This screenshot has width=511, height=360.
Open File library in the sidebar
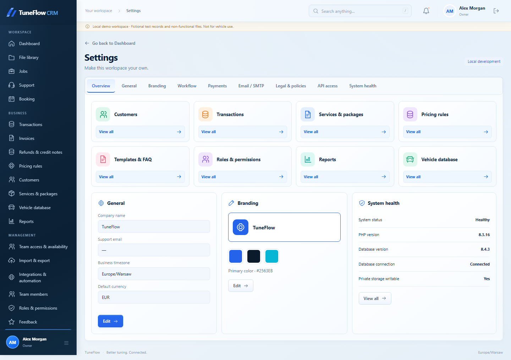[x=38, y=58]
